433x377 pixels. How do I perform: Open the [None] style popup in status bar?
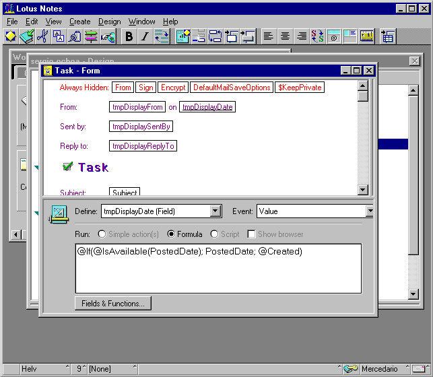pos(112,368)
